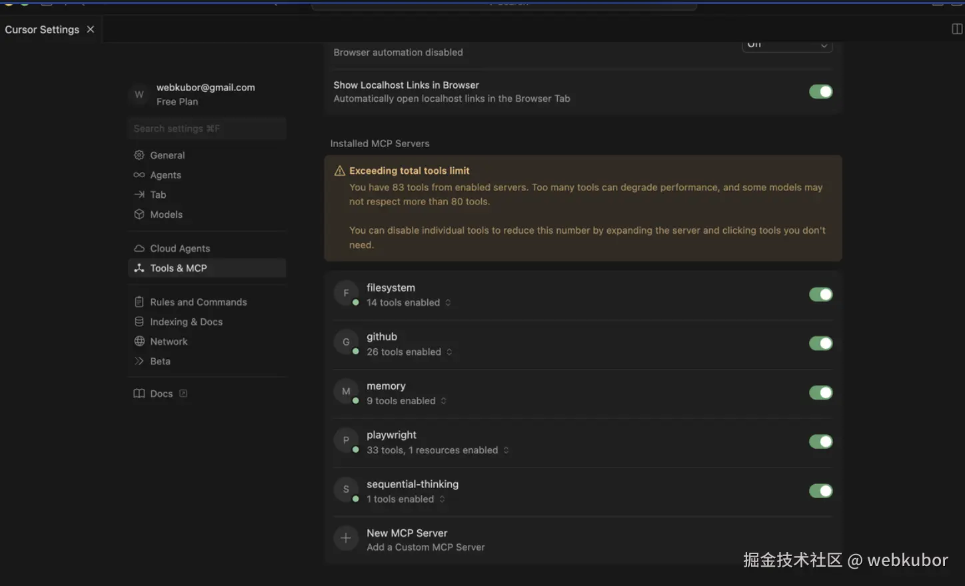The height and width of the screenshot is (586, 965).
Task: Go to Indexing & Docs section
Action: coord(186,322)
